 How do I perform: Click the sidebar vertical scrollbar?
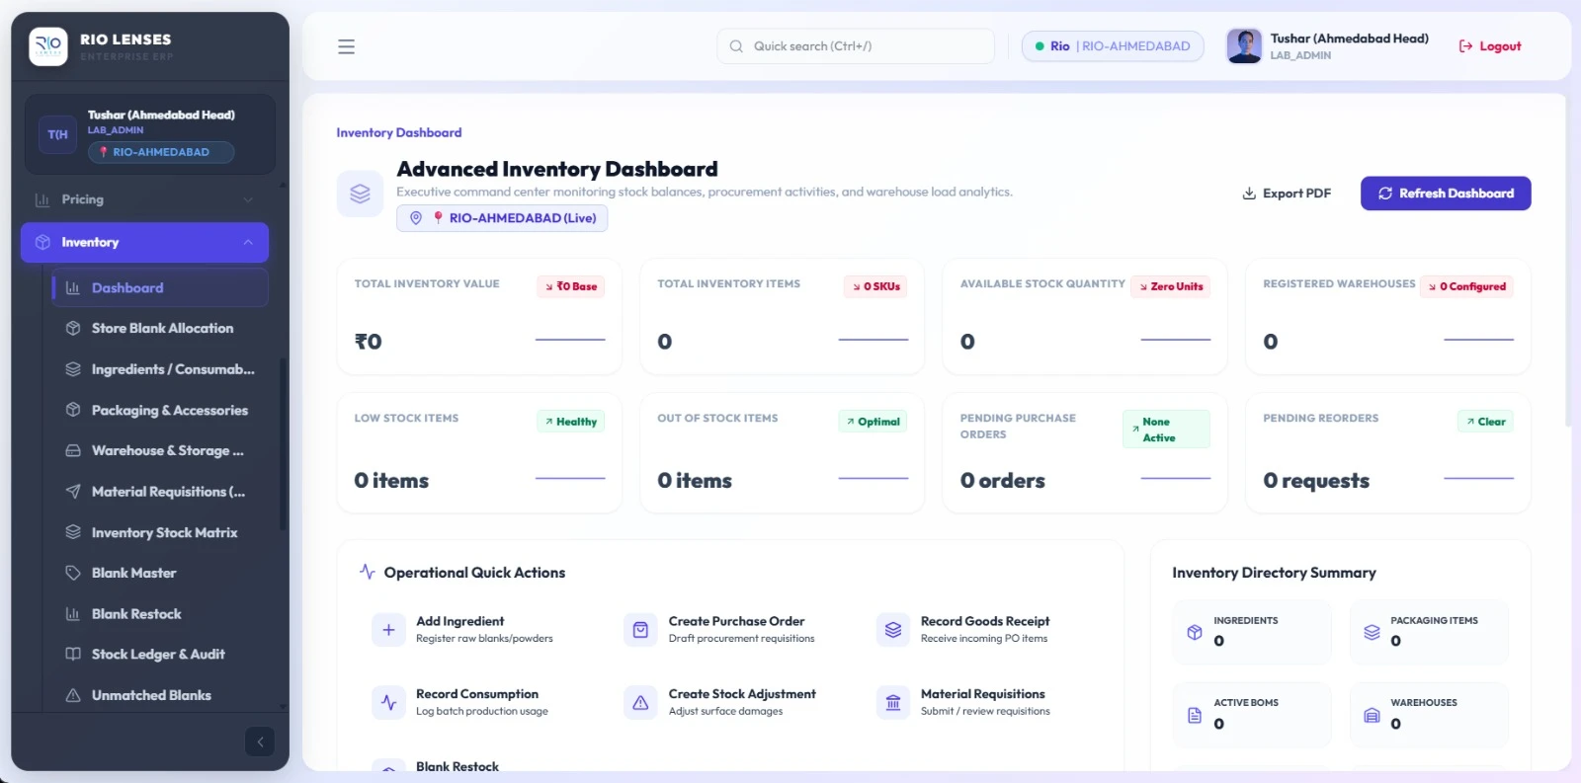(x=284, y=444)
